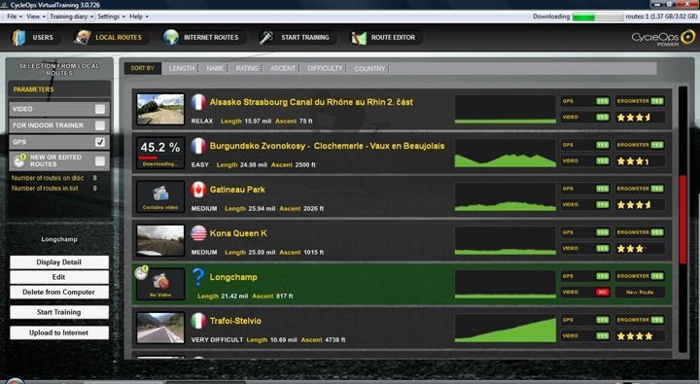Select the Local Routes icon
This screenshot has width=700, height=384.
click(82, 38)
